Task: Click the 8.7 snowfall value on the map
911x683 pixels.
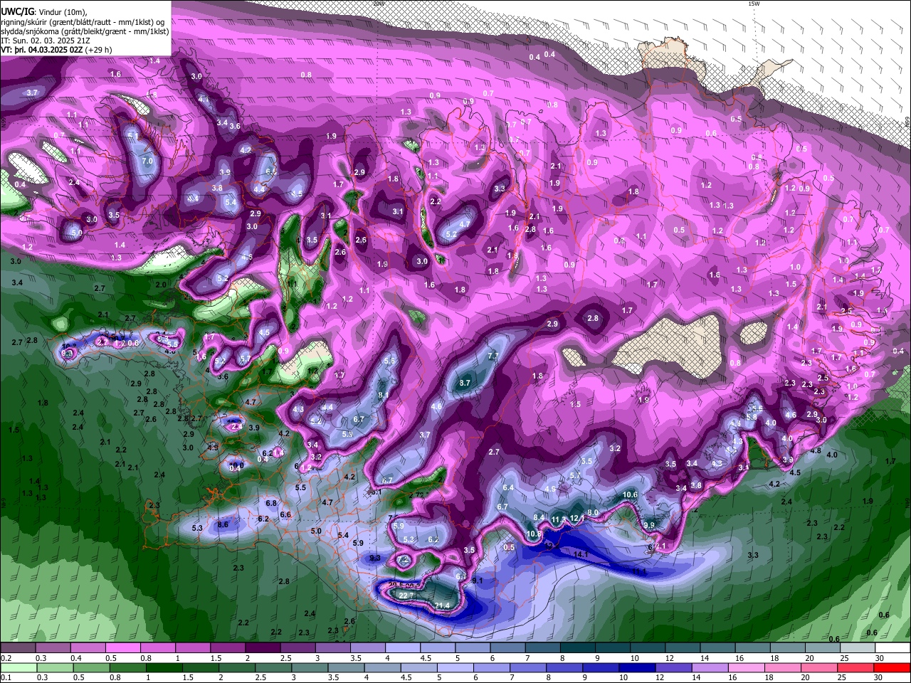Action: coord(465,383)
